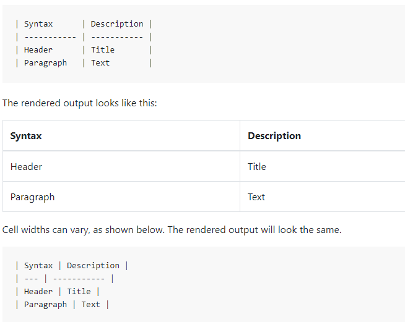Click the "Cell widths can vary" paragraph

click(172, 230)
